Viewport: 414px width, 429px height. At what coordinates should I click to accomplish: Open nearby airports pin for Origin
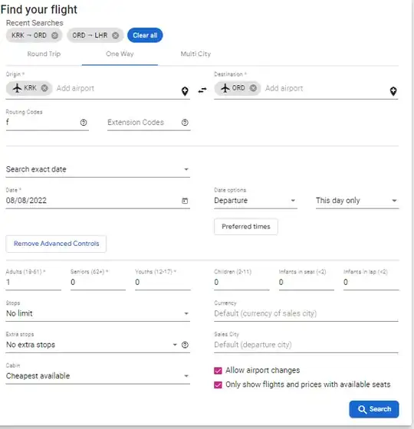click(185, 91)
